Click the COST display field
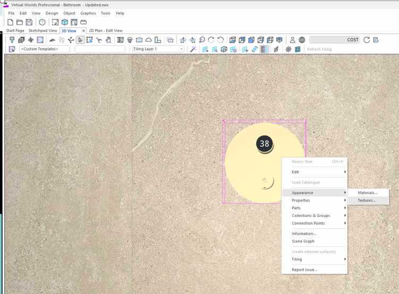 point(335,40)
